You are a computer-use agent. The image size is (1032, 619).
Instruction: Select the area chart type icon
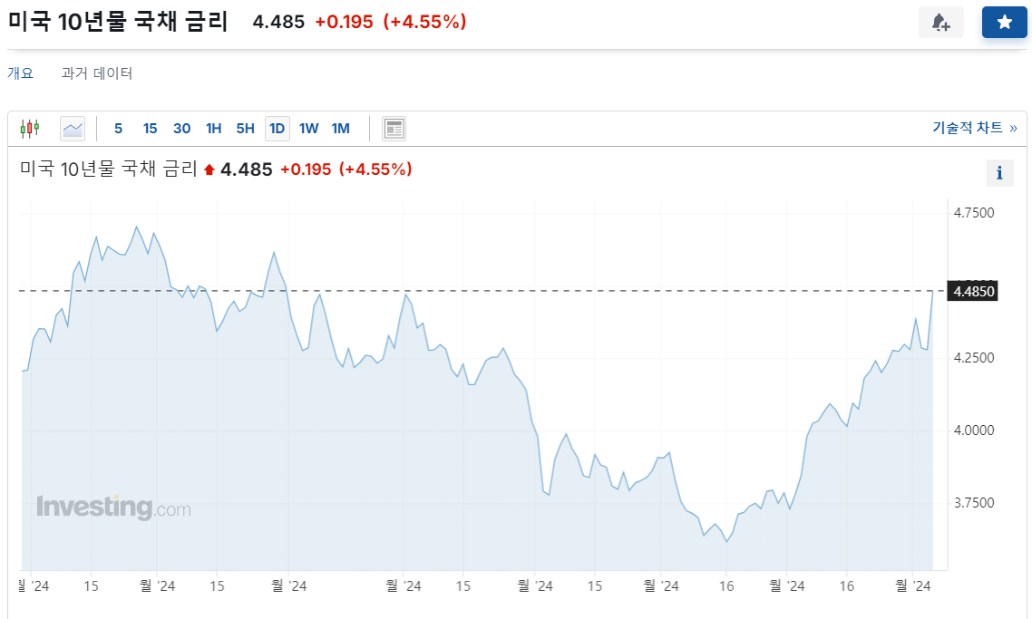click(x=73, y=129)
